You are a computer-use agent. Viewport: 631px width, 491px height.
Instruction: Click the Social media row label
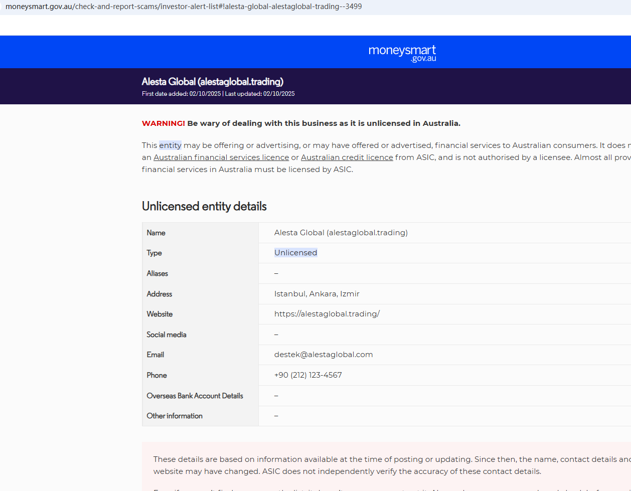167,335
